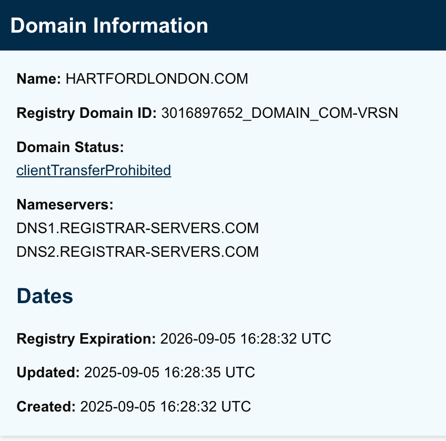Click the word UTC on the Updated row

point(240,373)
